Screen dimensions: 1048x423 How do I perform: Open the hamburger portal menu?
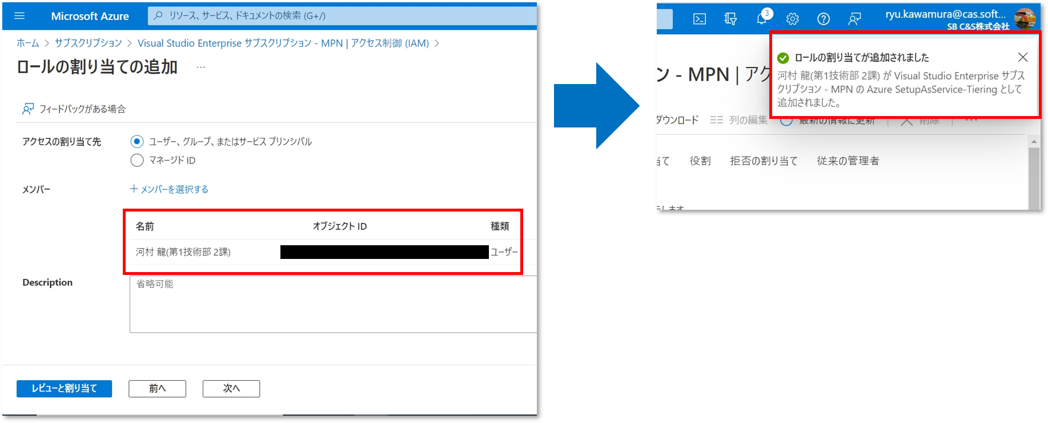(19, 16)
